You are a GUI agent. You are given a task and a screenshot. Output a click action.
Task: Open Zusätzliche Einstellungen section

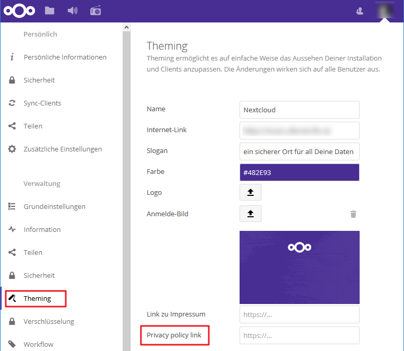[63, 149]
